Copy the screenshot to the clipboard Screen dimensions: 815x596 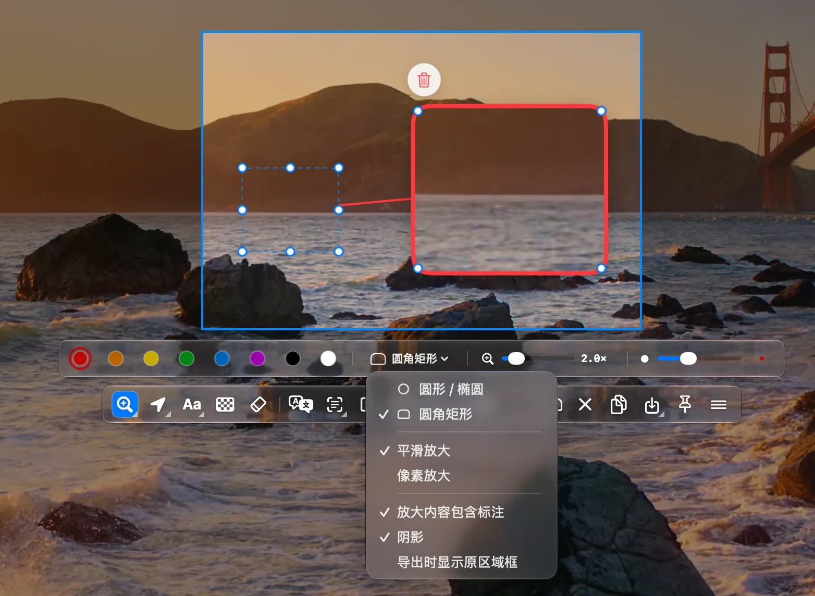pyautogui.click(x=619, y=404)
